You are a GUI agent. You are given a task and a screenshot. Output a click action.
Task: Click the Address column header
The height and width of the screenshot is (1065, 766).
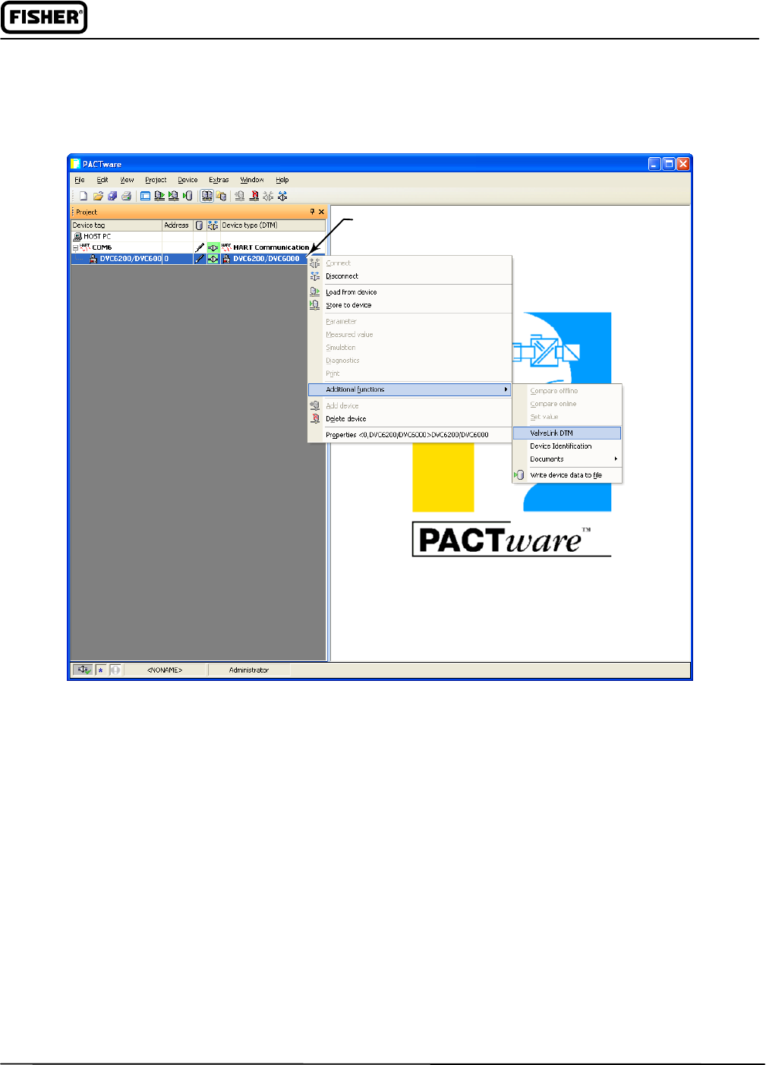pos(177,225)
